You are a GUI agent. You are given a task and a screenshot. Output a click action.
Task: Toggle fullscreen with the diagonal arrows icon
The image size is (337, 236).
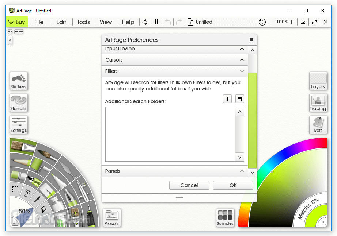314,22
